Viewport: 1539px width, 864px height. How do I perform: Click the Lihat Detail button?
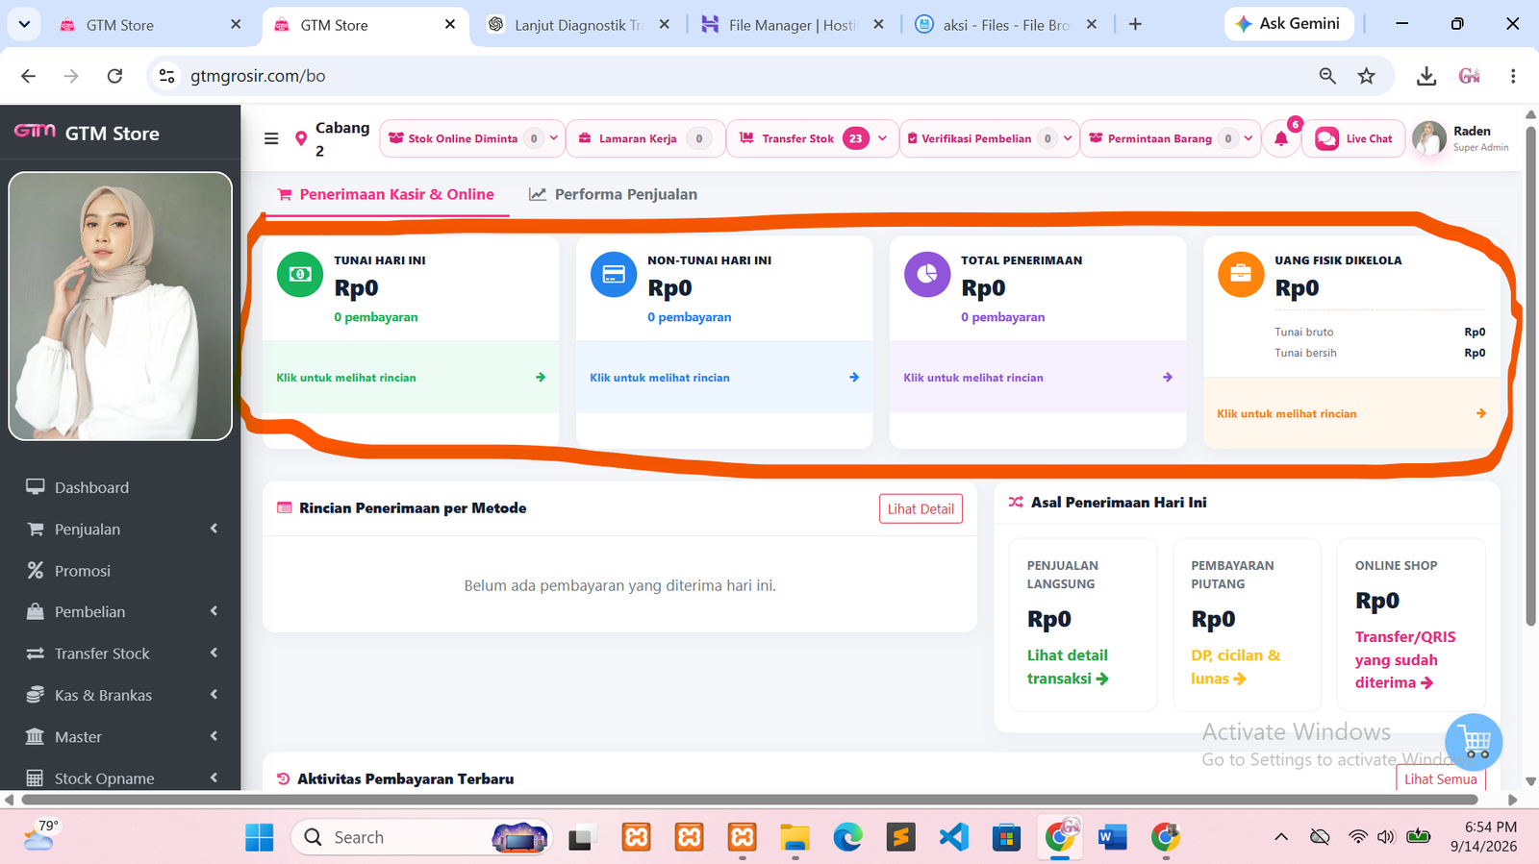(921, 508)
